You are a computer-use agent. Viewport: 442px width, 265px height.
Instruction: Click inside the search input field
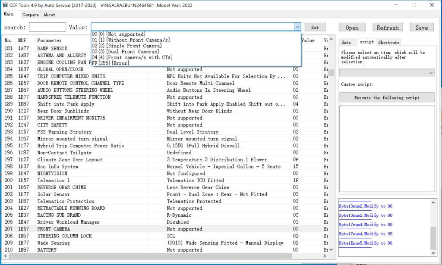pos(47,27)
